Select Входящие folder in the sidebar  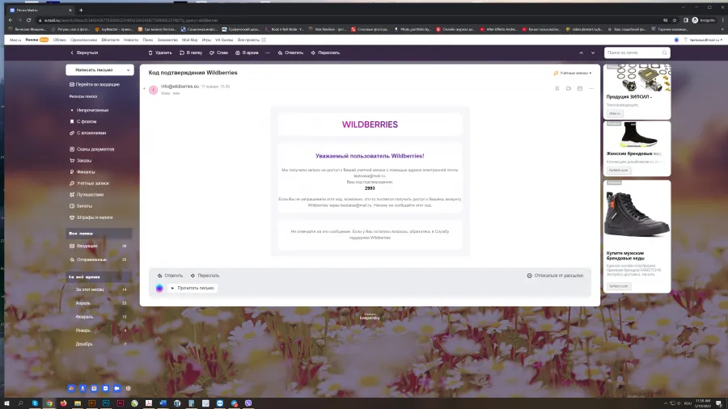[x=99, y=247]
